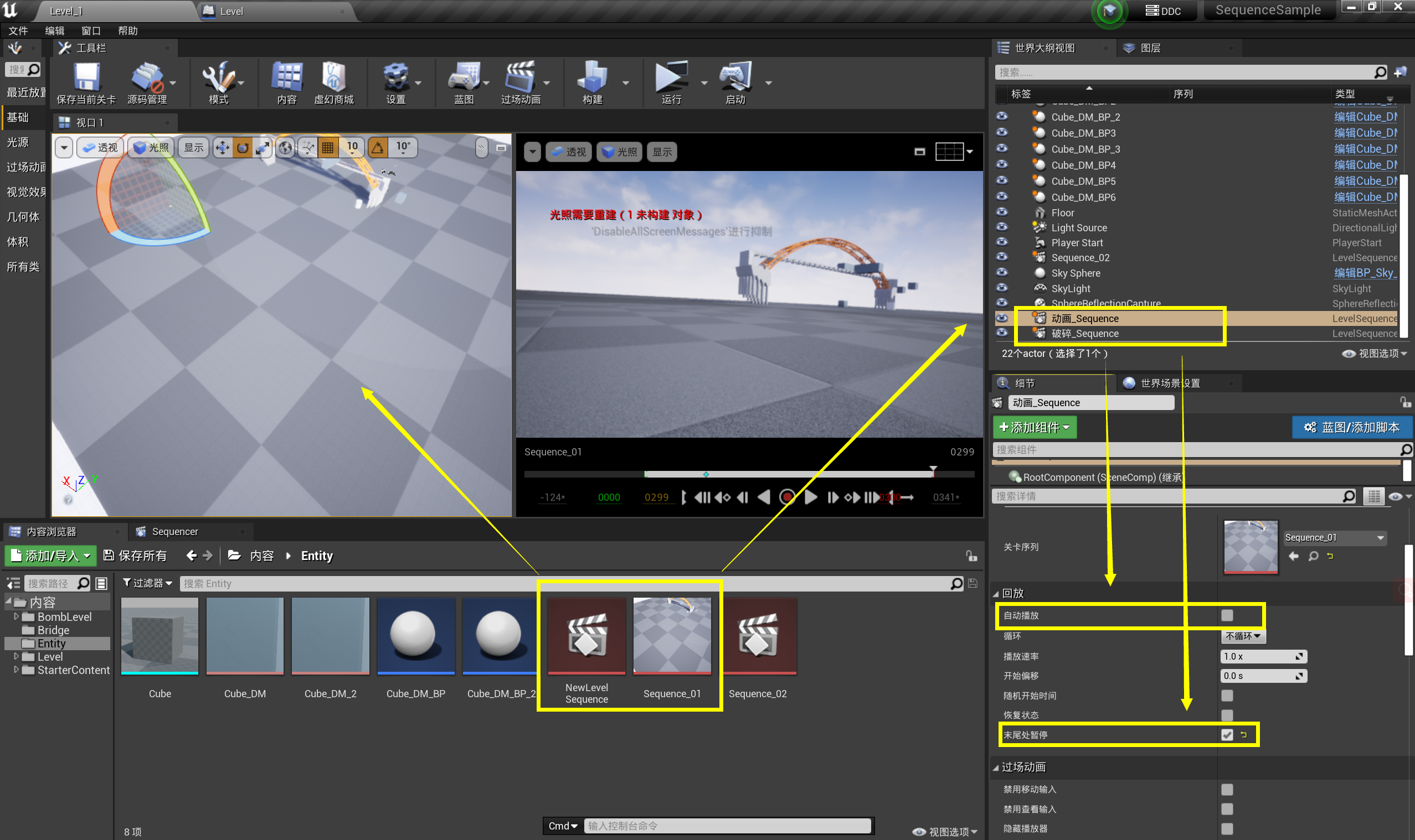Click the Play Rate (播放速率) 1.0 x field
Screen dimensions: 1415x840
pos(1263,657)
